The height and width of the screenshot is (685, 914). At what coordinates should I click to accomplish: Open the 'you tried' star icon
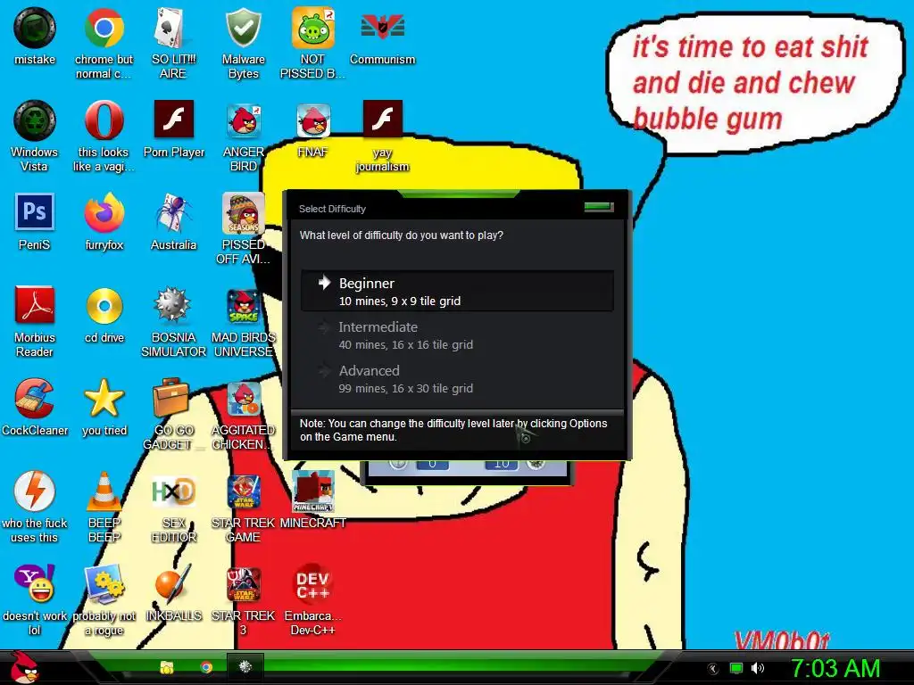pyautogui.click(x=104, y=399)
